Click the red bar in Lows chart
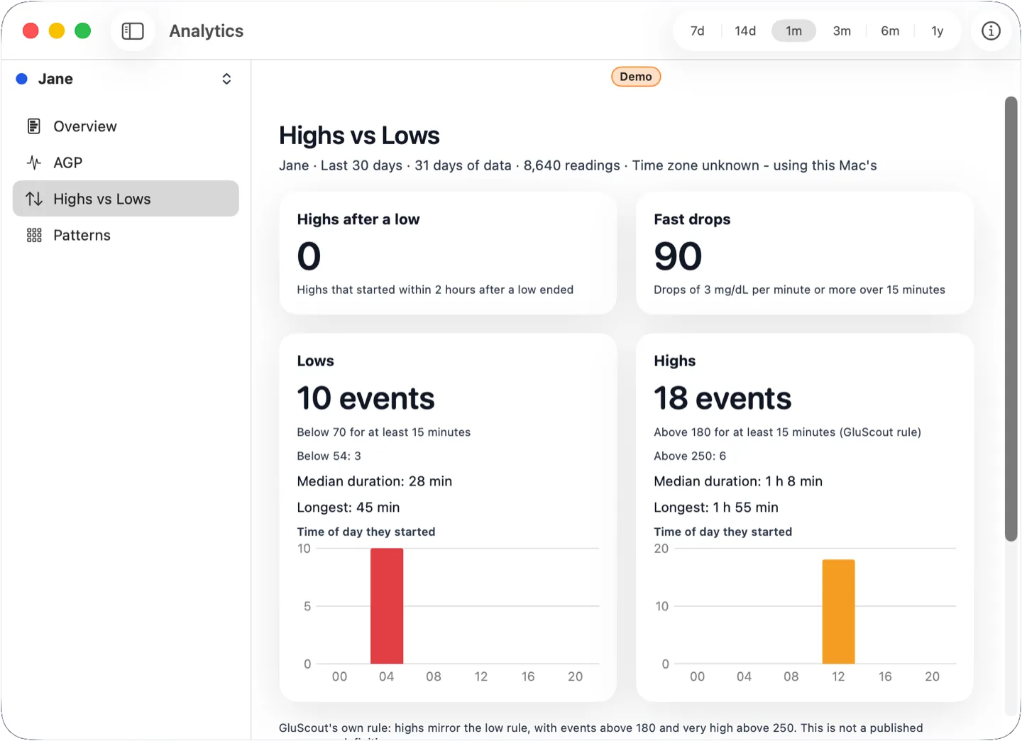Screen dimensions: 1022x741 [x=387, y=606]
